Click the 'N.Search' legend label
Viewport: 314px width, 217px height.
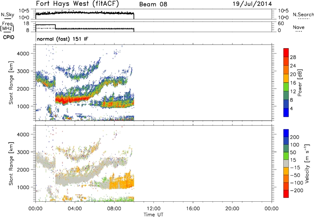303,14
